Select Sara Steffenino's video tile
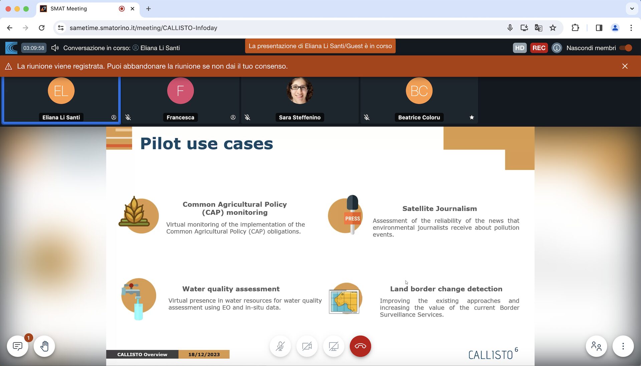Screen dimensions: 641x366 [299, 100]
